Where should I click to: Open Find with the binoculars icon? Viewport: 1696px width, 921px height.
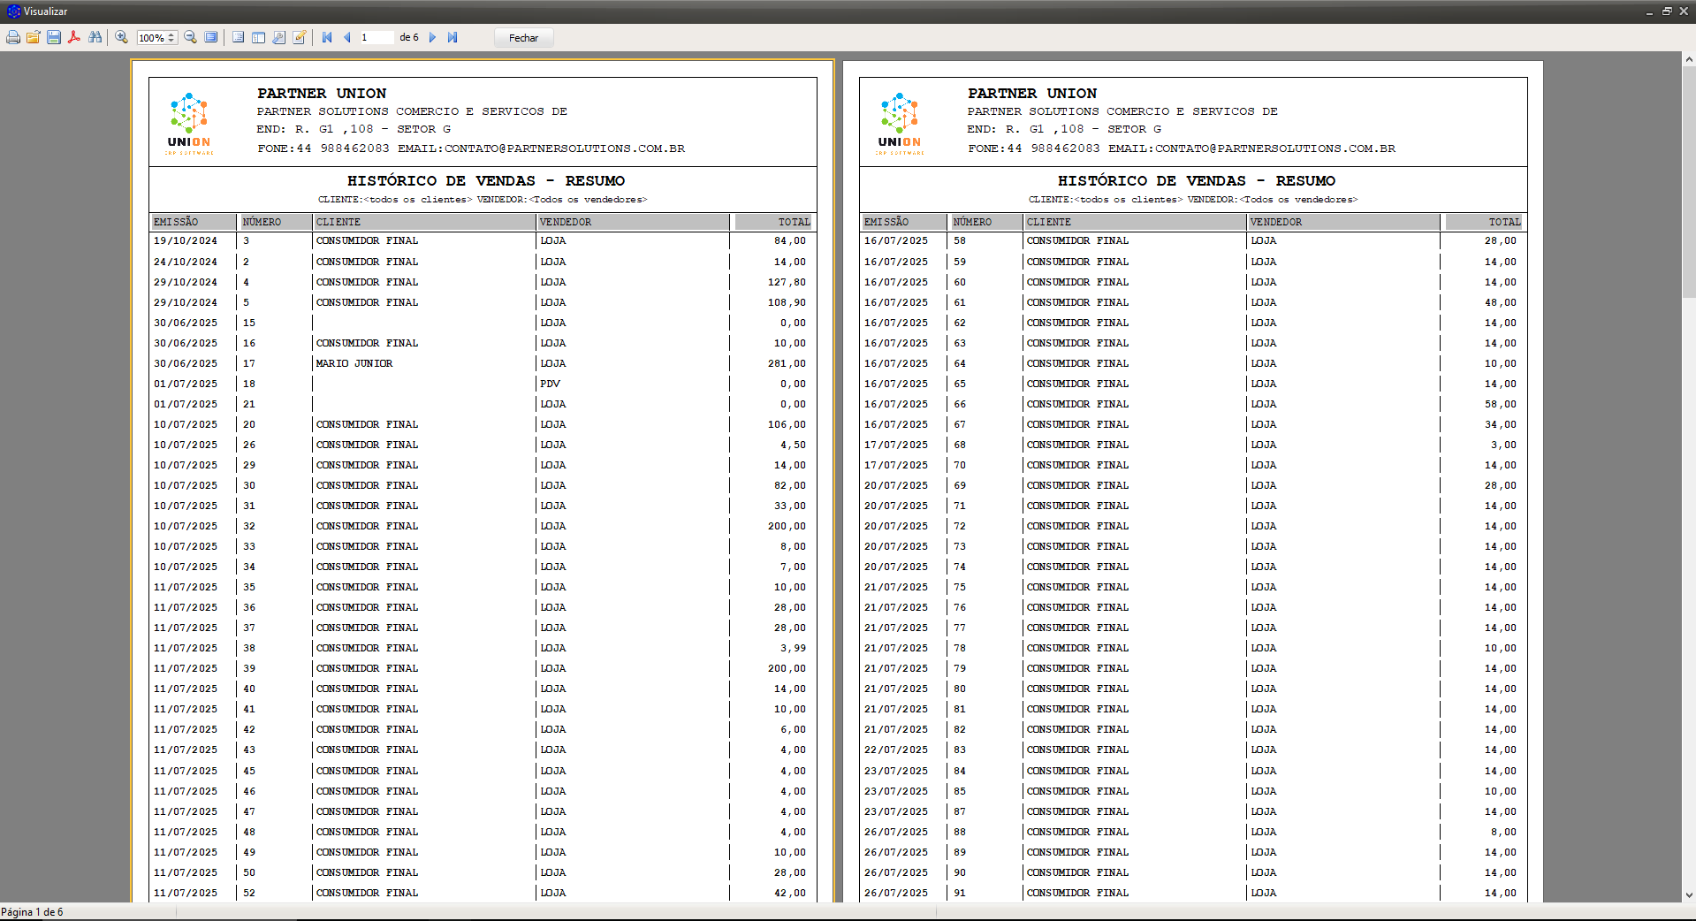95,37
